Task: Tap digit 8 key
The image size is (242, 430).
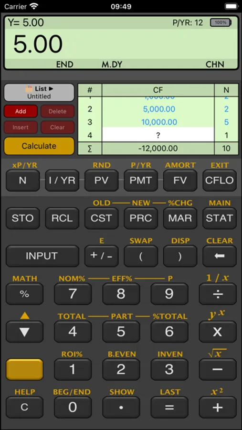Action: click(121, 294)
